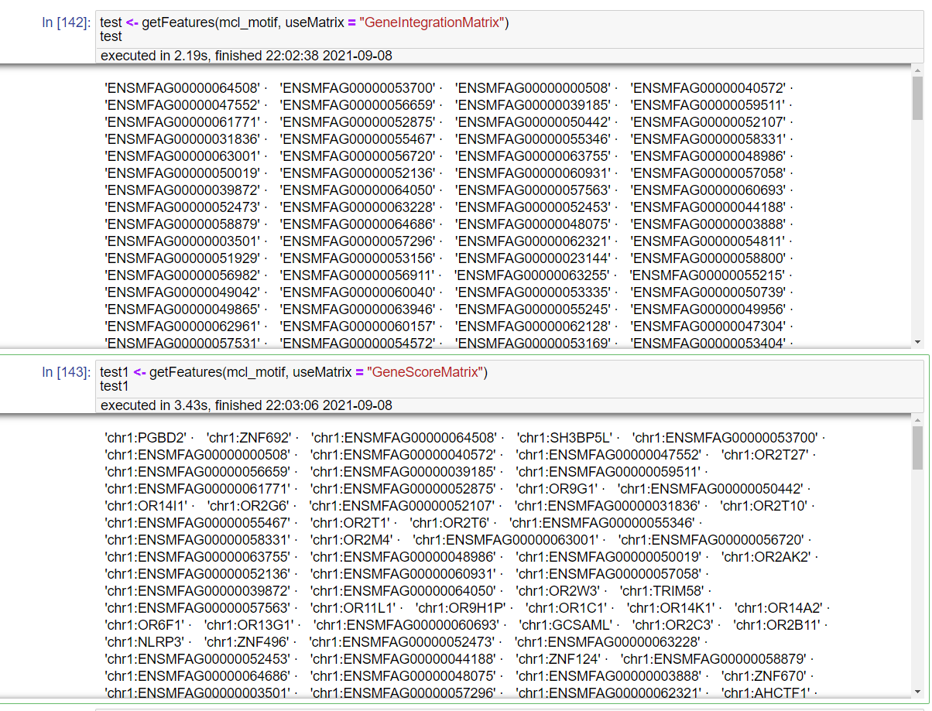The width and height of the screenshot is (932, 711).
Task: Click 'chr1:OR9H1P' in second output
Action: pos(461,608)
